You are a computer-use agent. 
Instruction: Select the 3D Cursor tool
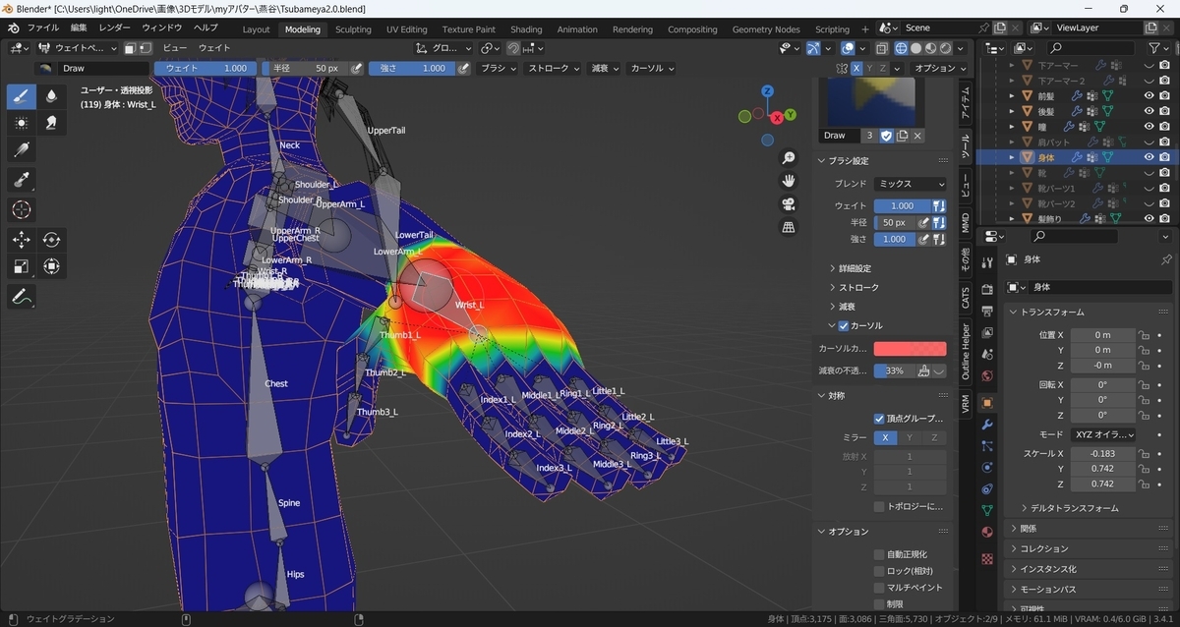(x=22, y=209)
